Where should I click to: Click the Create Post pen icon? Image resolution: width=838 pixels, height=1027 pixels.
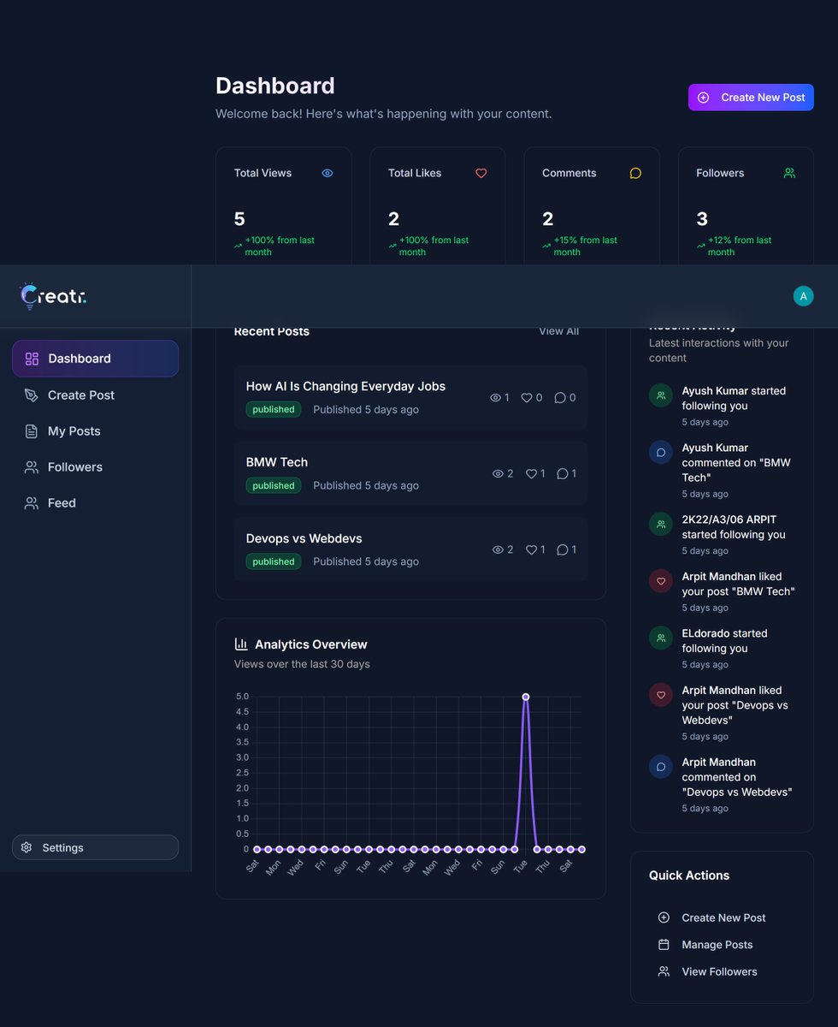point(32,395)
